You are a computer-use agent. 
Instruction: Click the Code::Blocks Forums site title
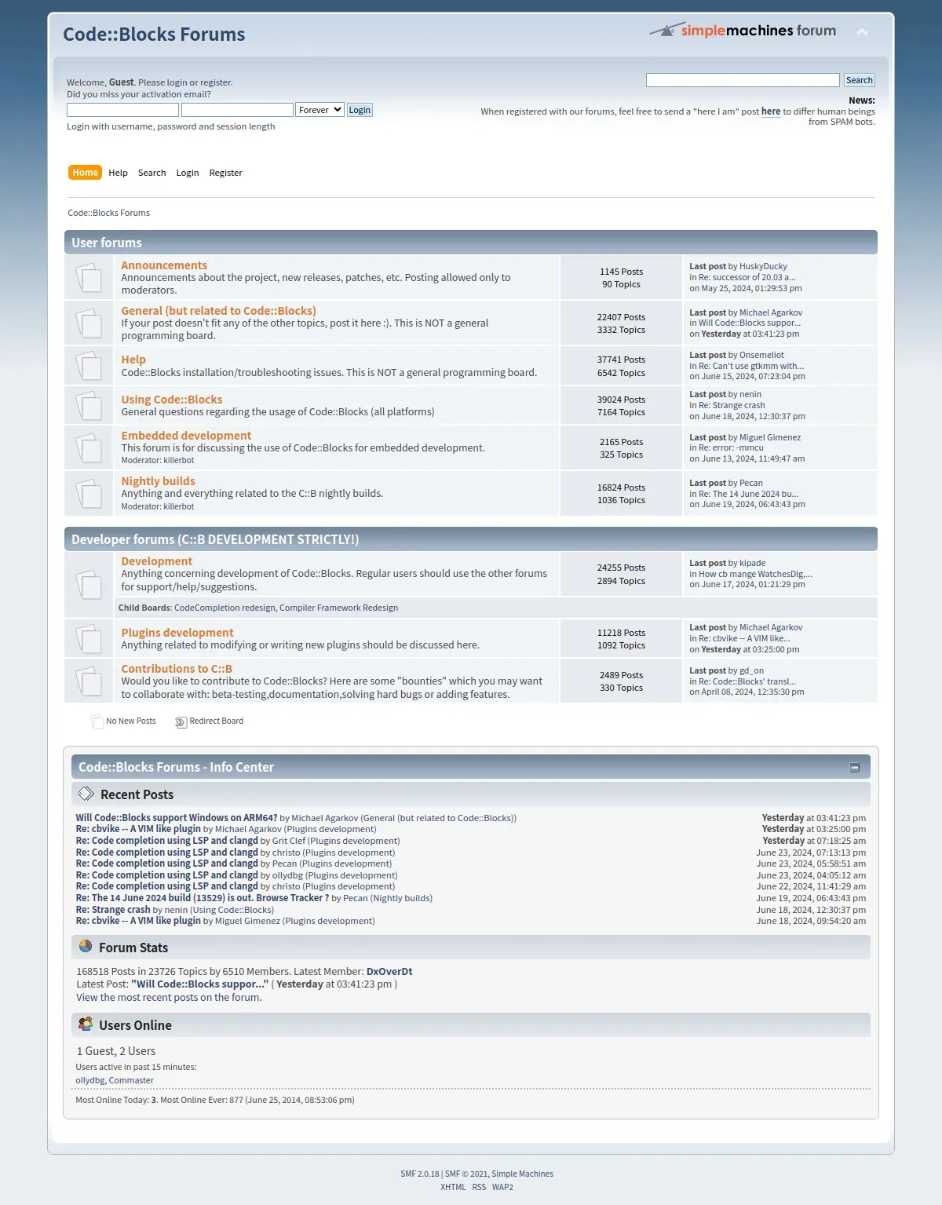pyautogui.click(x=154, y=35)
